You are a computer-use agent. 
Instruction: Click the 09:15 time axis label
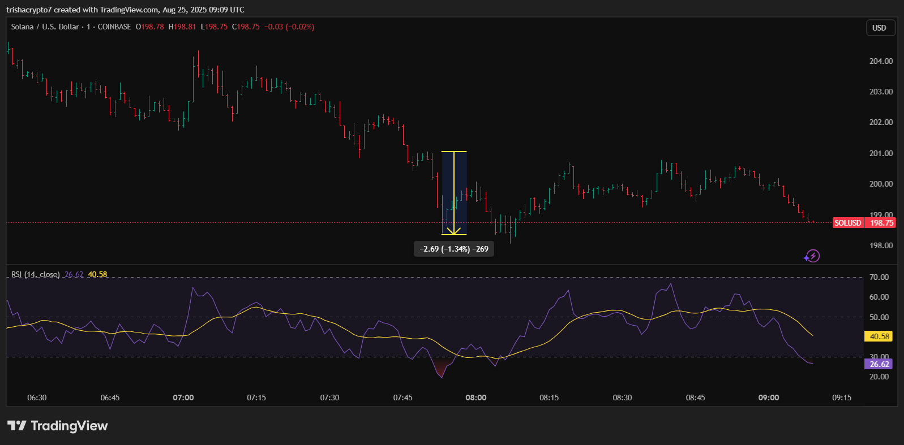(x=842, y=398)
